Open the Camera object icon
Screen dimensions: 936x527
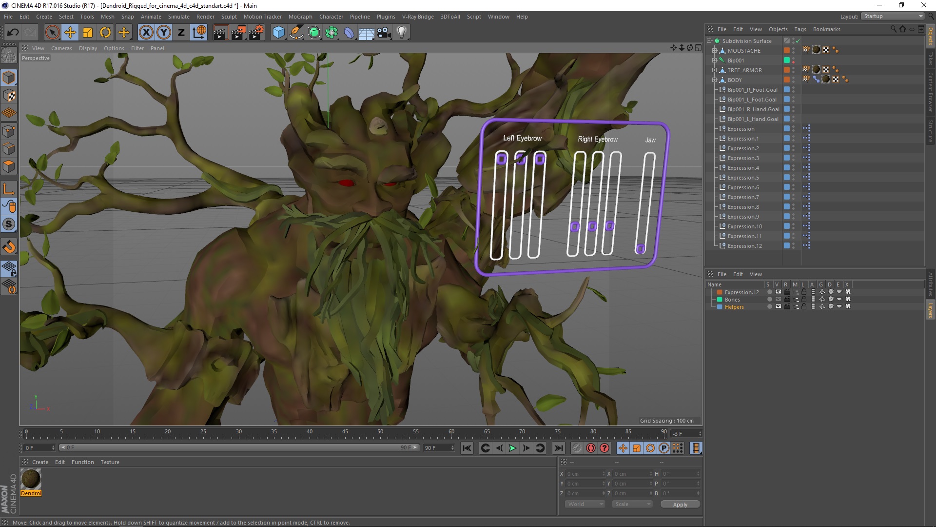pos(384,33)
